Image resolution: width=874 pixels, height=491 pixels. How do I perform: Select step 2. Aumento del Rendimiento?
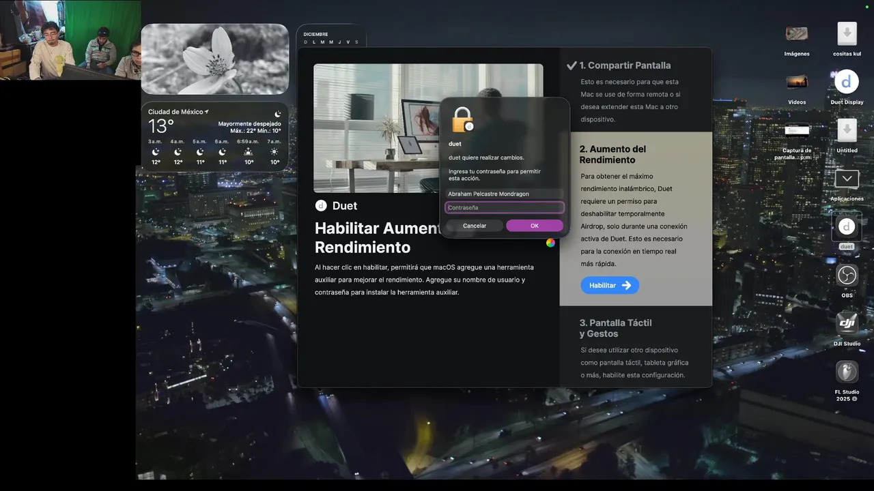(612, 154)
